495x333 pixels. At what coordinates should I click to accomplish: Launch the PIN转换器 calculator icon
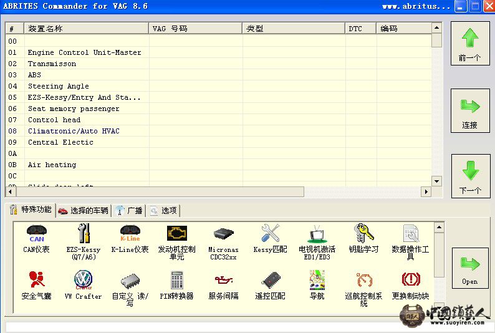coord(176,286)
